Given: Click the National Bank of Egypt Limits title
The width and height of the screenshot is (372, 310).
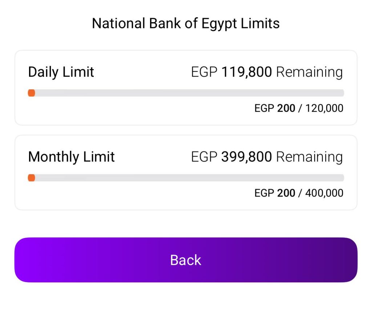Looking at the screenshot, I should pyautogui.click(x=186, y=24).
